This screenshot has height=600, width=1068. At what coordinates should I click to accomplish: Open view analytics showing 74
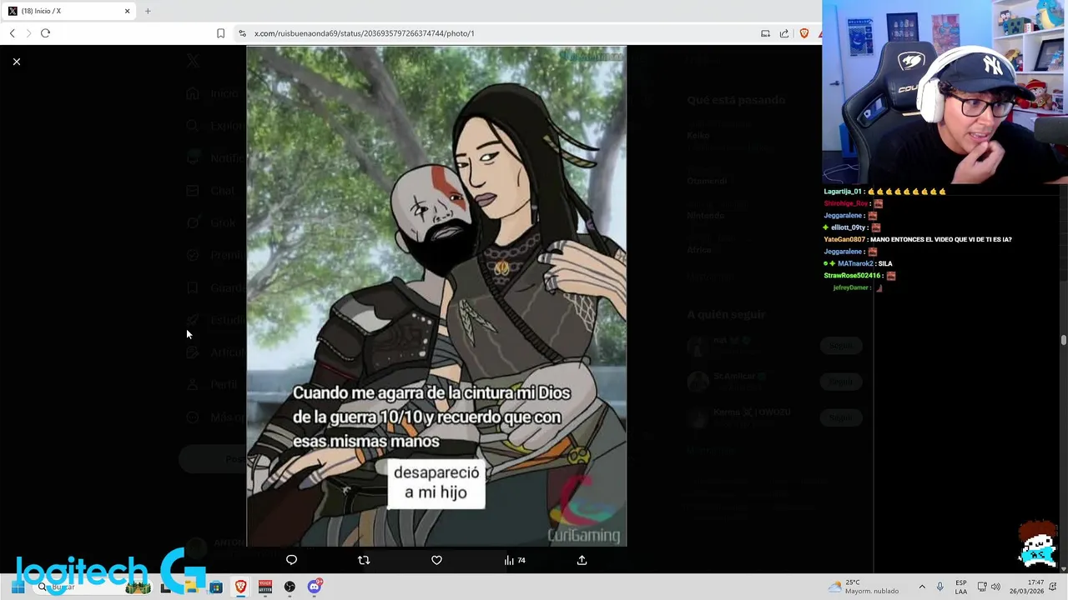pyautogui.click(x=515, y=560)
